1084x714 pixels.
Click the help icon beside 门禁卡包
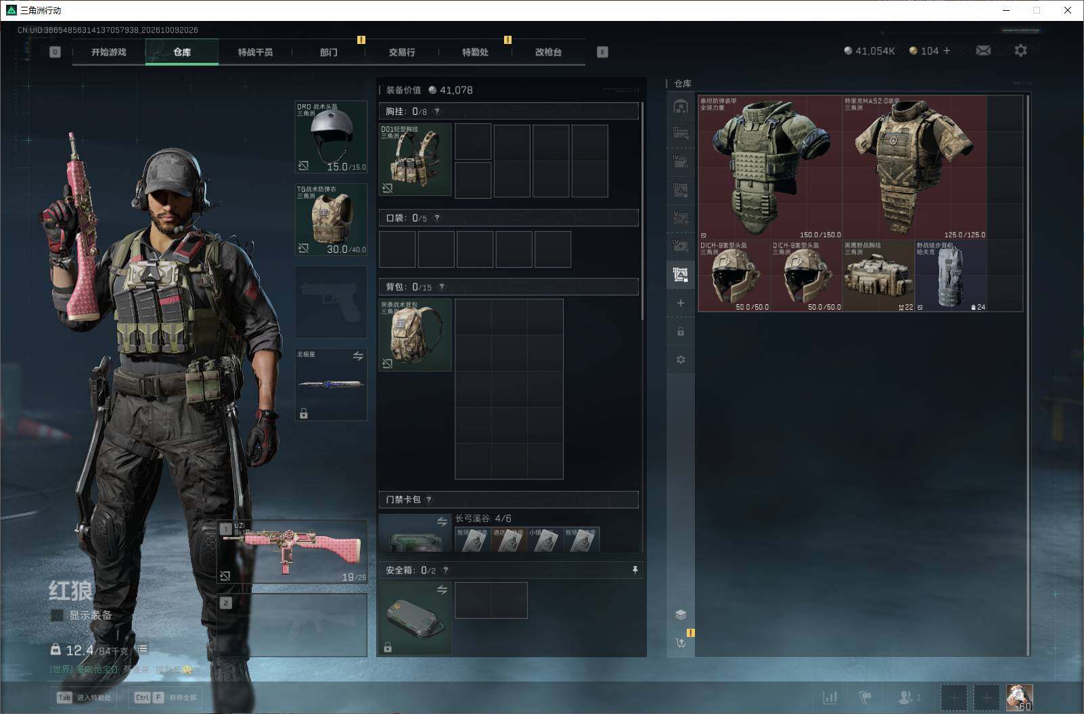(x=429, y=500)
